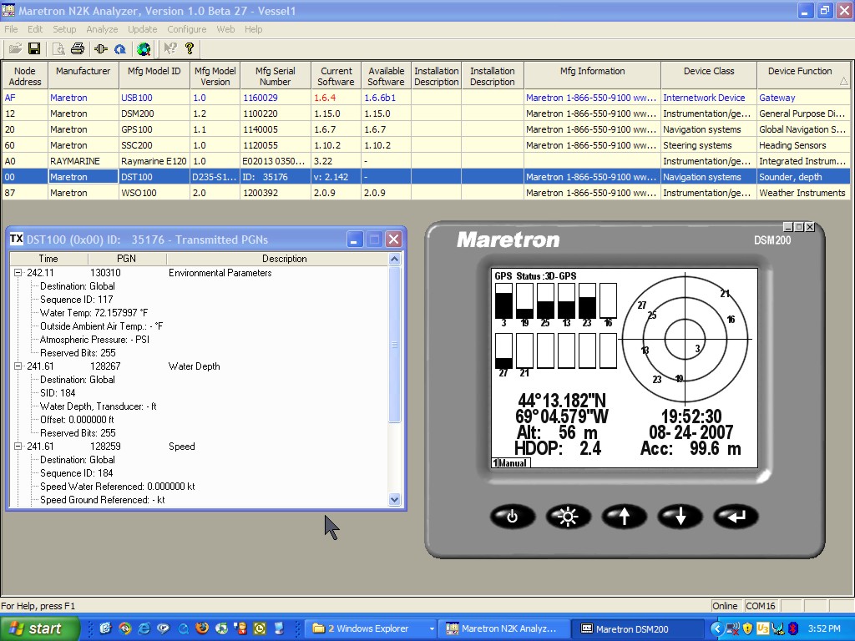Click Offset: 0.000000 ft tree line
This screenshot has height=641, width=855.
(77, 420)
